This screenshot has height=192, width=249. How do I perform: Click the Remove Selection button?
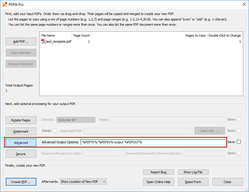click(x=21, y=64)
